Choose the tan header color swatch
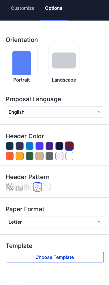Viewport: 109px width, 285px height. point(40,156)
